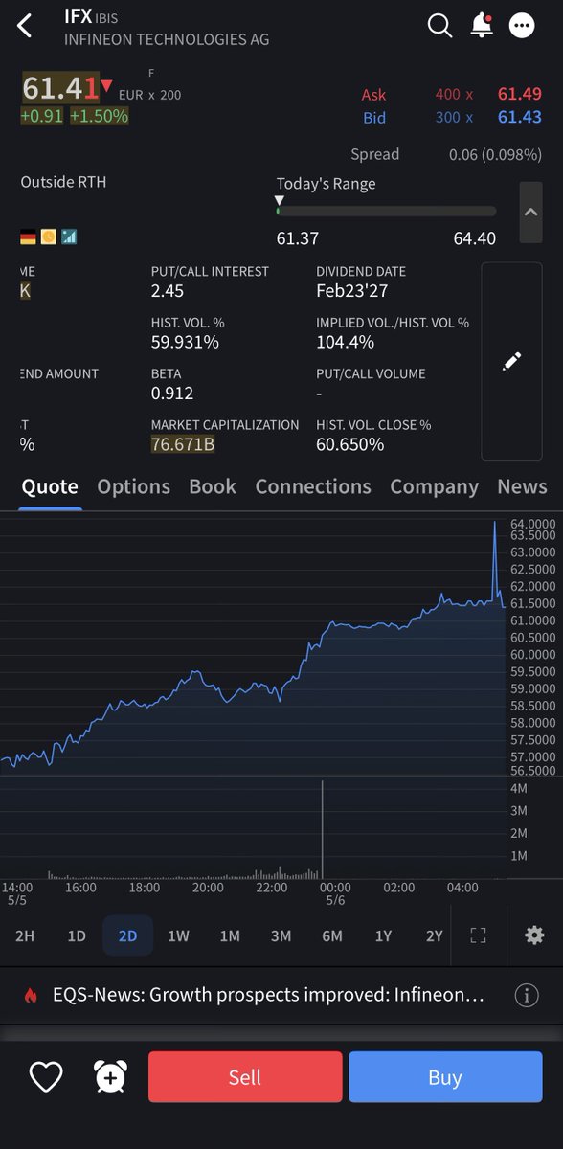
Task: Tap the Market Capitalization 76.671B
Action: (183, 444)
